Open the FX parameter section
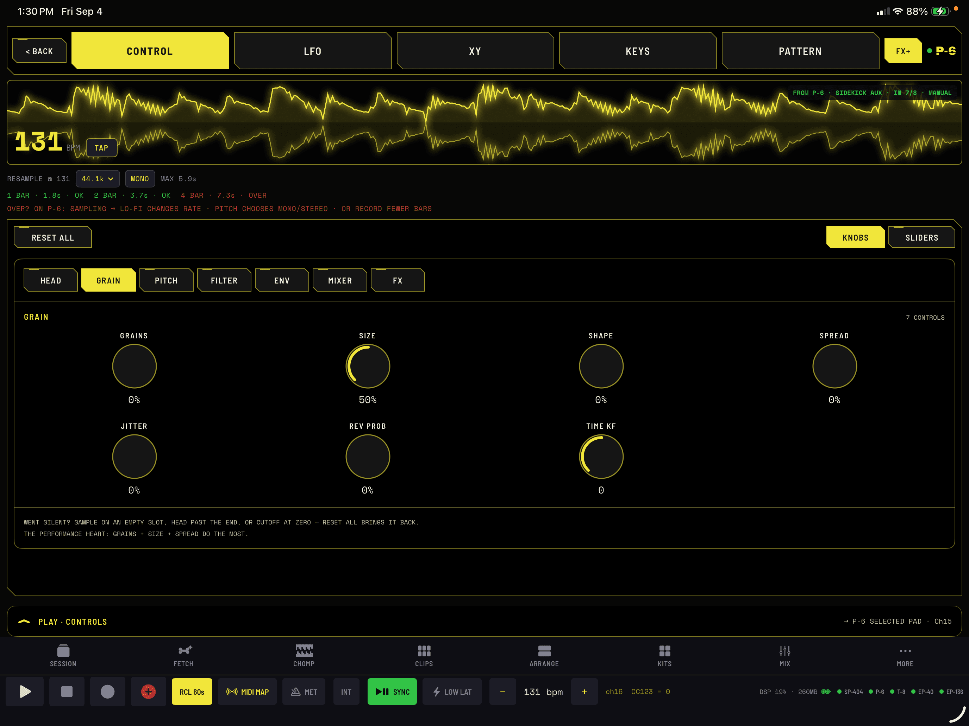Viewport: 969px width, 726px height. click(398, 280)
